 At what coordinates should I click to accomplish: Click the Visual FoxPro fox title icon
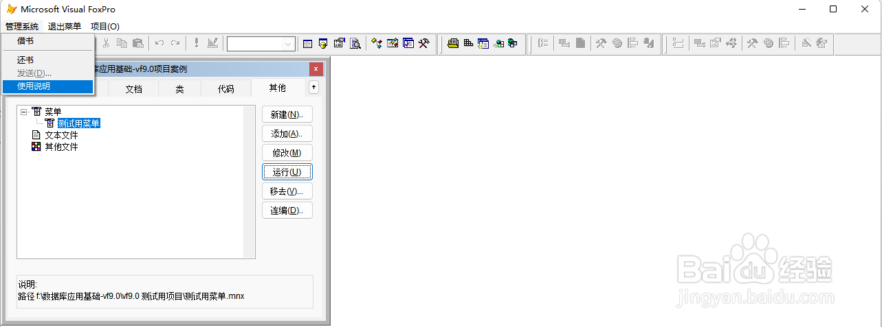pyautogui.click(x=11, y=9)
